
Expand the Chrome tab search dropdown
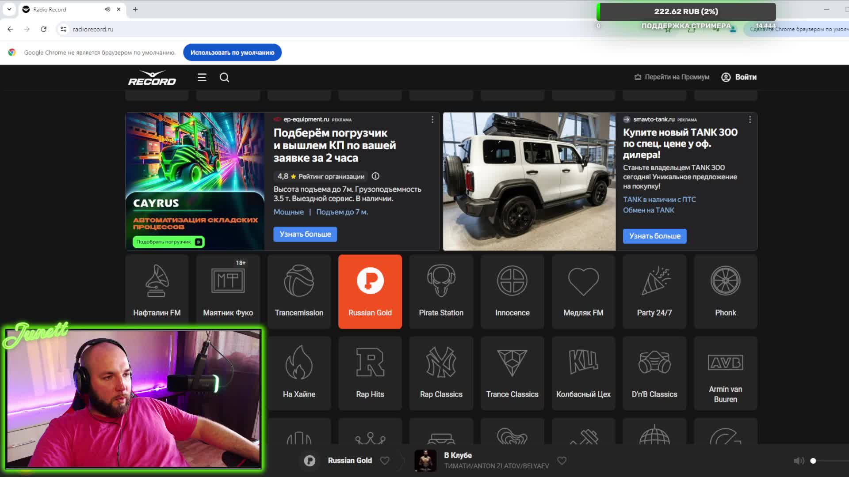point(9,9)
